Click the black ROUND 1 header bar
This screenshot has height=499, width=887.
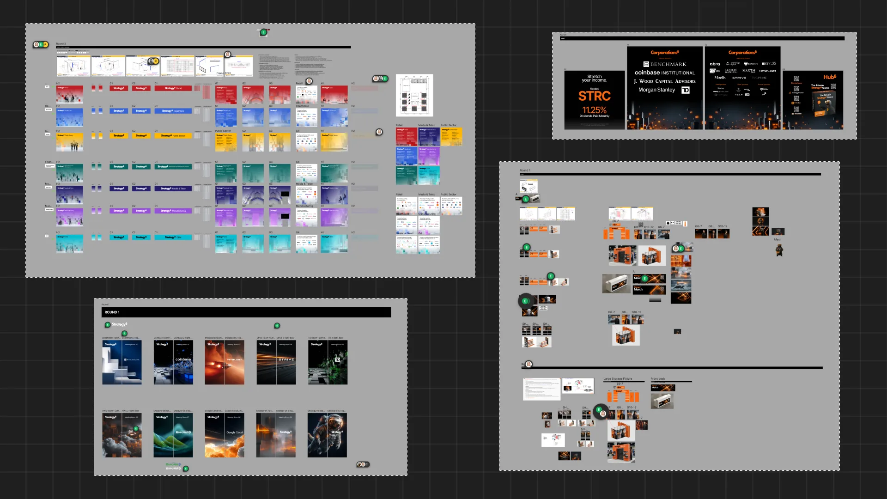(x=246, y=312)
